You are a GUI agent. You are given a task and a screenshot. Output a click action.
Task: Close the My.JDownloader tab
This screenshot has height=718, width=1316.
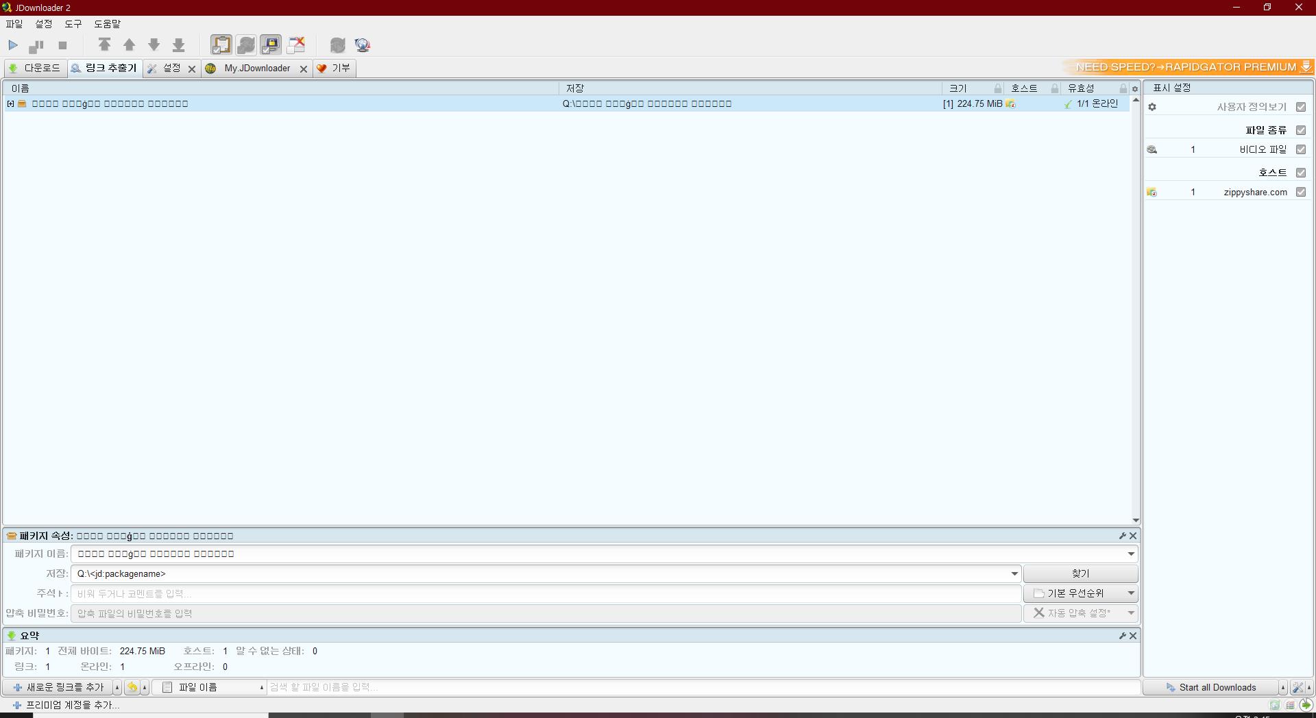[304, 69]
